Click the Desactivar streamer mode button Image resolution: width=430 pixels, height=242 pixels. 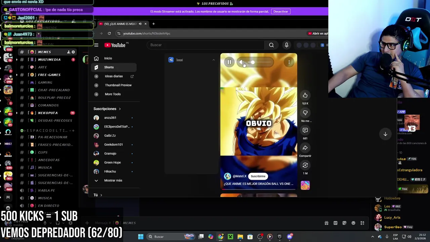(281, 11)
